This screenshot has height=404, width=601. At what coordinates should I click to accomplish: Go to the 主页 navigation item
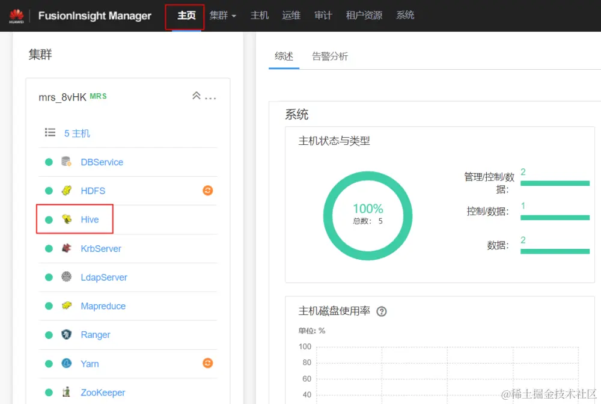[186, 16]
